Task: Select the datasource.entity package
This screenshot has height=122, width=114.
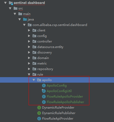Action: pos(50,47)
